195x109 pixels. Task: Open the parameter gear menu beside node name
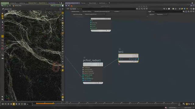[x=137, y=9]
